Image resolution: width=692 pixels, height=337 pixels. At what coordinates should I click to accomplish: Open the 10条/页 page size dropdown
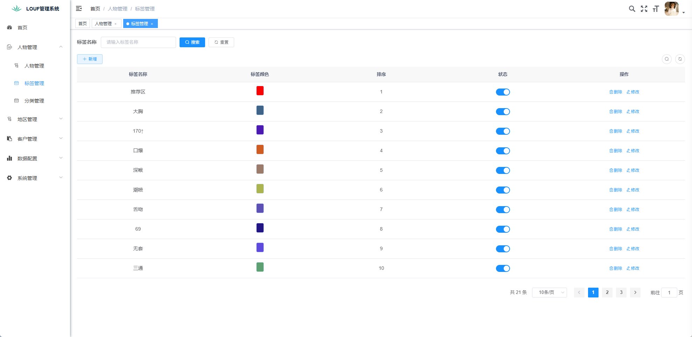[549, 293]
